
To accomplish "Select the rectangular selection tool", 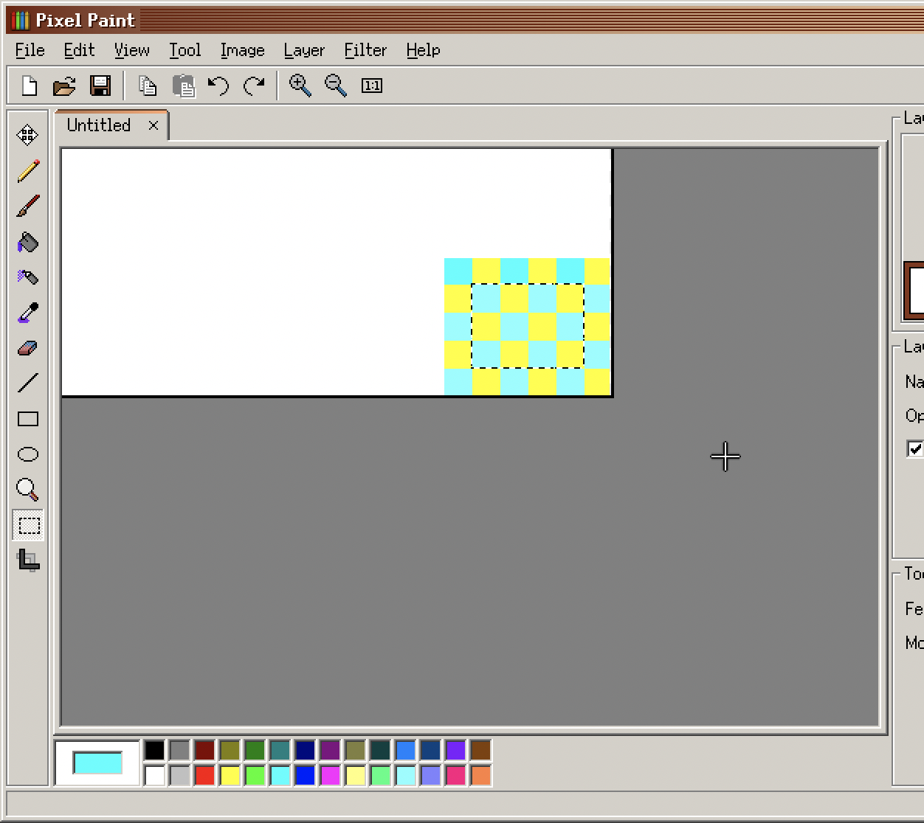I will click(x=27, y=525).
